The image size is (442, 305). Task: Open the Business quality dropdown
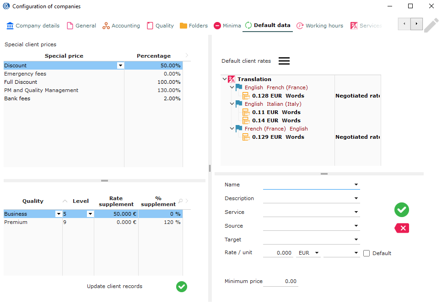pyautogui.click(x=58, y=214)
